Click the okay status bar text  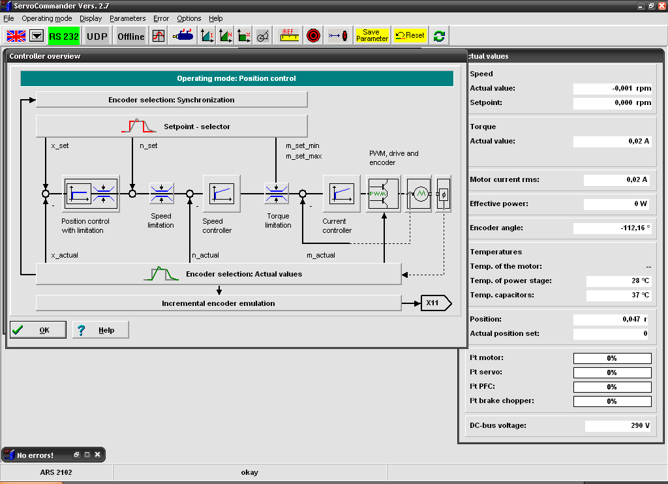(x=250, y=472)
